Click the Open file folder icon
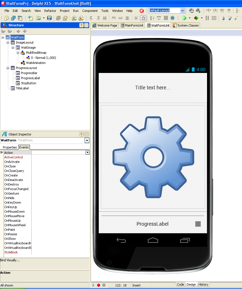 [38, 18]
